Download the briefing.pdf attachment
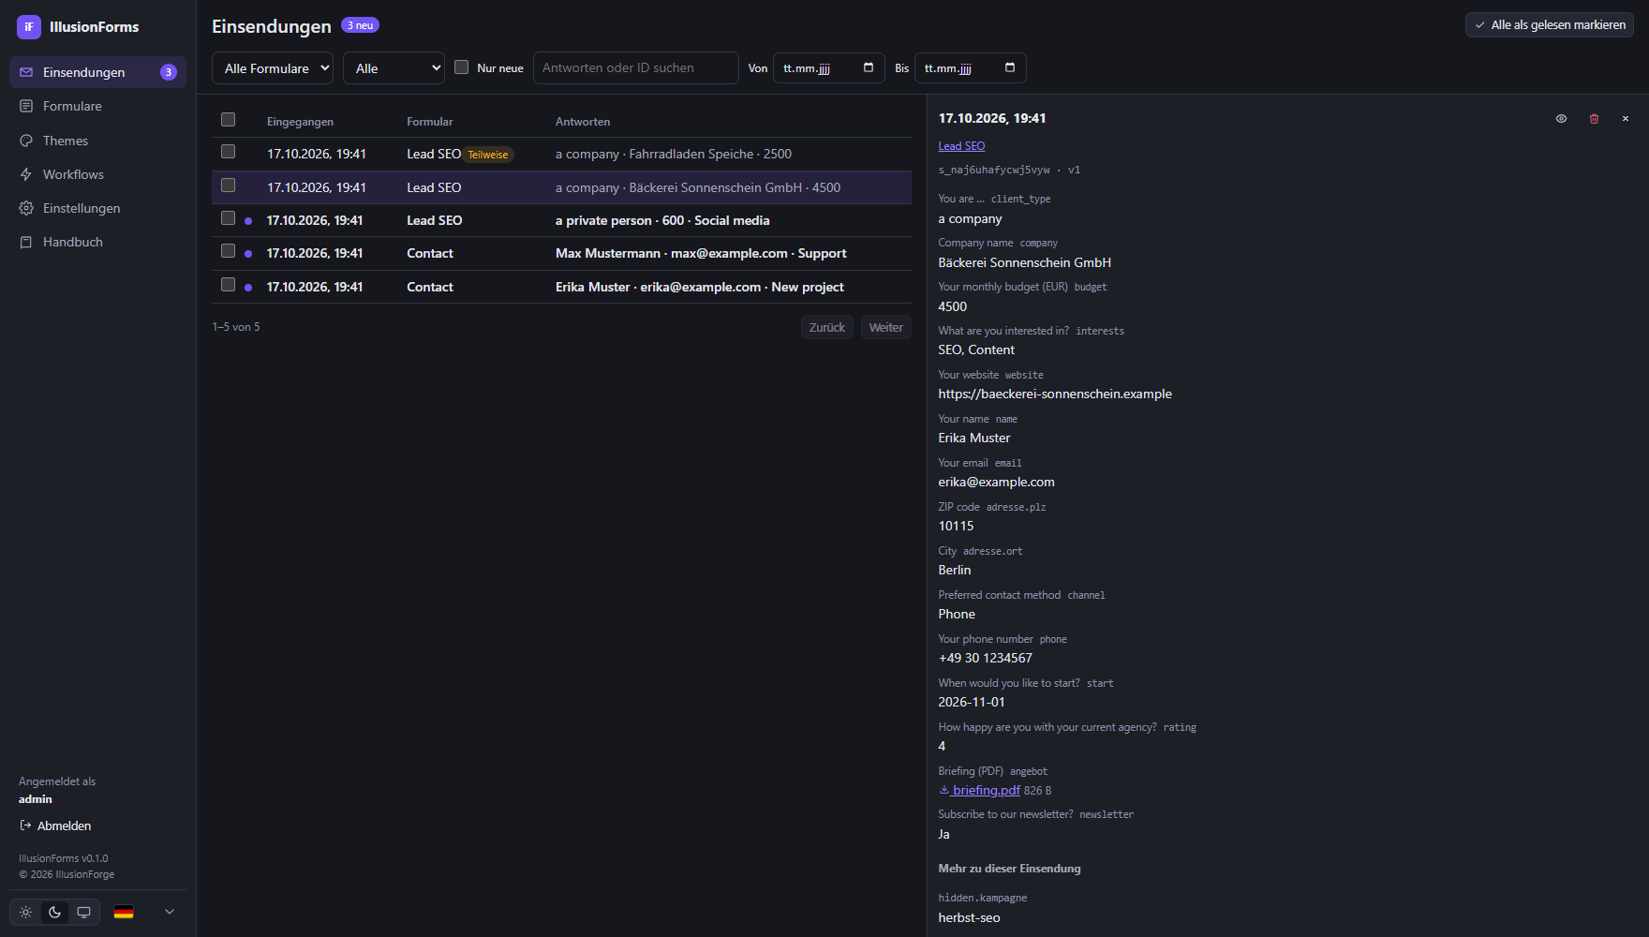Image resolution: width=1649 pixels, height=937 pixels. [979, 790]
